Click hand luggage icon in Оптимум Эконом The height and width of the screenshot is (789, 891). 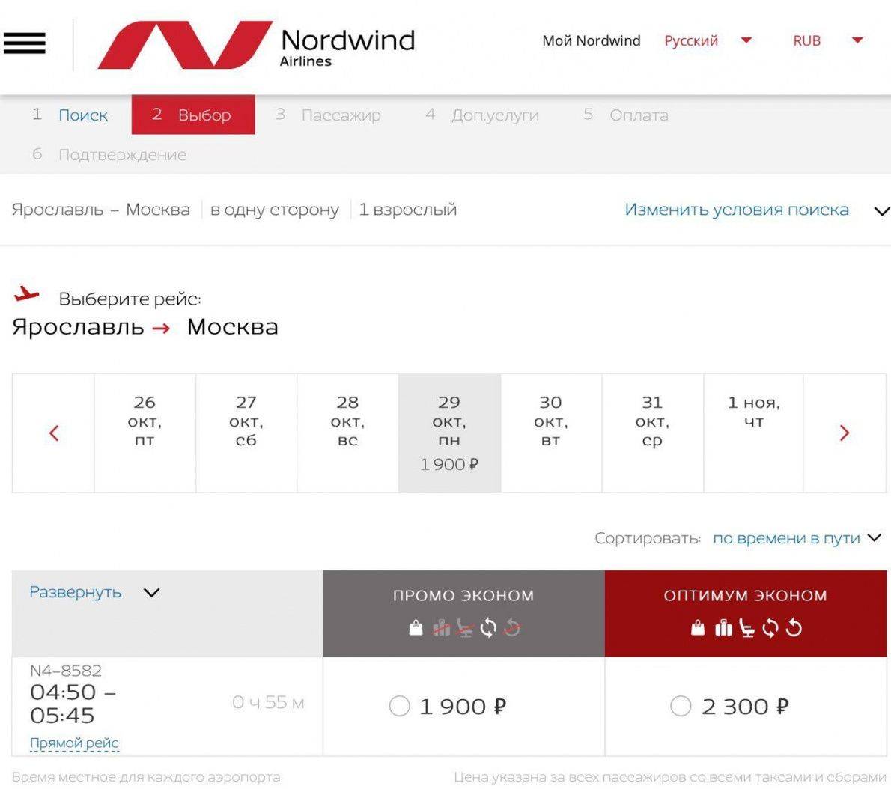[698, 627]
